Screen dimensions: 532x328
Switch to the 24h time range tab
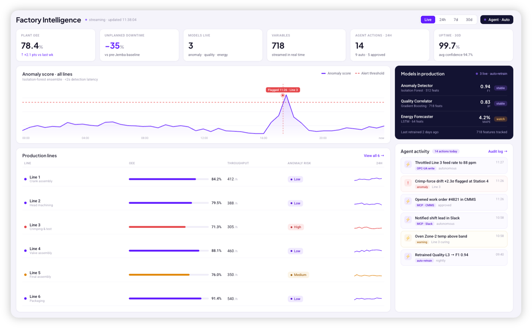tap(442, 20)
